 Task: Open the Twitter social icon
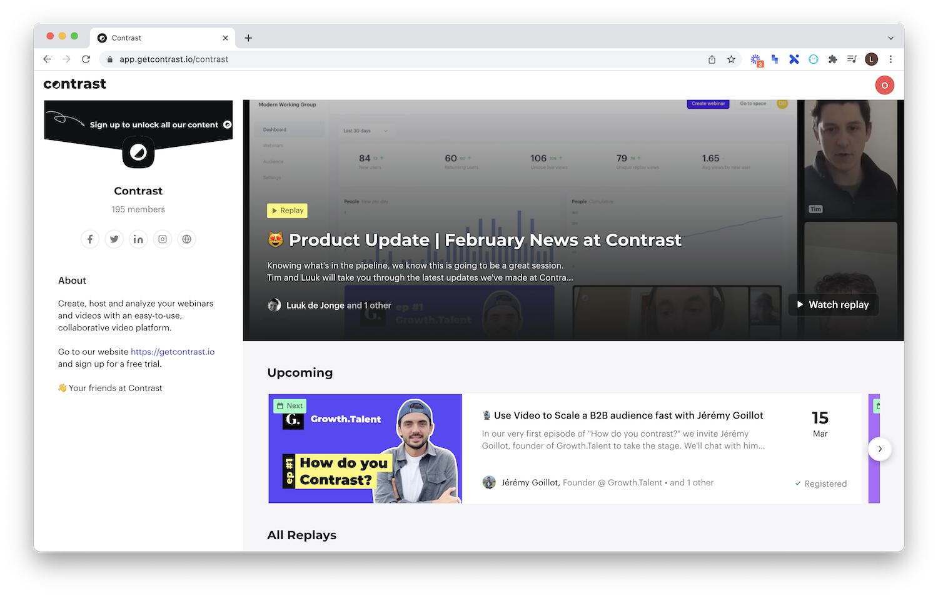[x=114, y=239]
